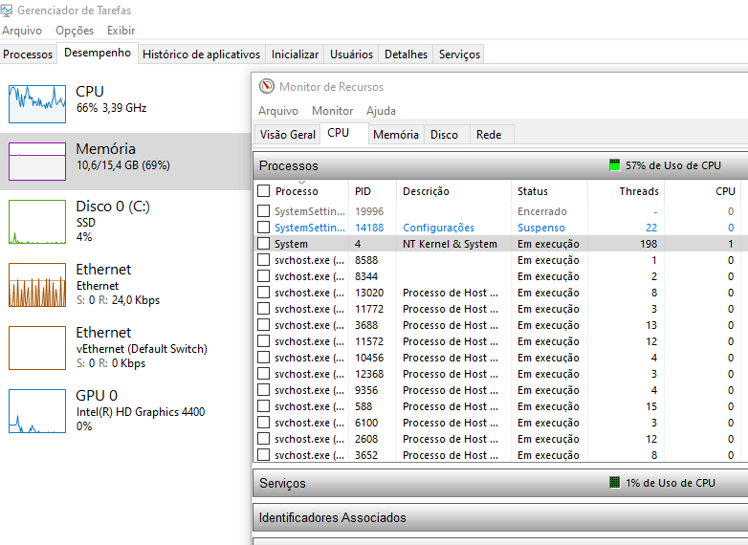The width and height of the screenshot is (748, 545).
Task: Click the green 1% services CPU indicator
Action: (615, 483)
